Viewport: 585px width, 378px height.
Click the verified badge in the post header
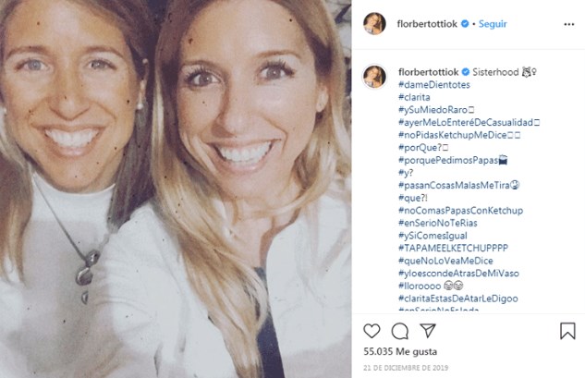[465, 23]
